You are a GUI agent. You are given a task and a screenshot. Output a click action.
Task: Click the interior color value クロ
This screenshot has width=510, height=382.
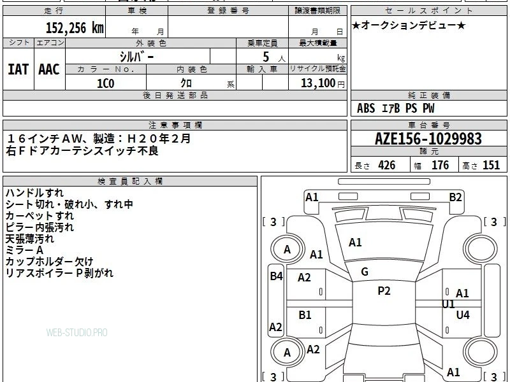(x=186, y=83)
